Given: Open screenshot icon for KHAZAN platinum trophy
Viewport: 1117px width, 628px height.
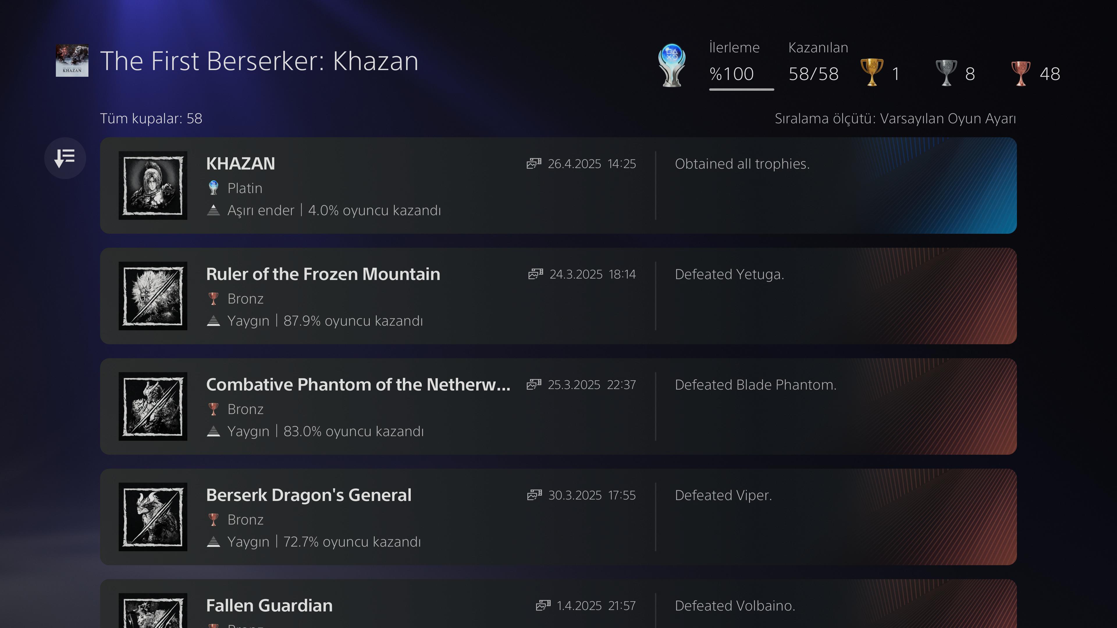Looking at the screenshot, I should point(534,163).
